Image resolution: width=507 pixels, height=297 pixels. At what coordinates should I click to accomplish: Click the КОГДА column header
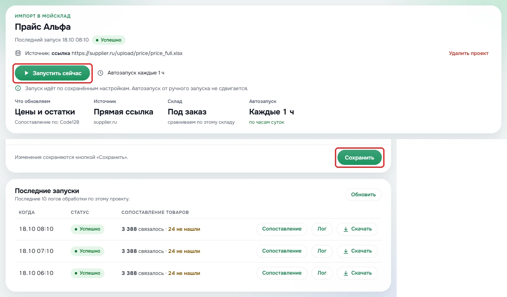27,212
